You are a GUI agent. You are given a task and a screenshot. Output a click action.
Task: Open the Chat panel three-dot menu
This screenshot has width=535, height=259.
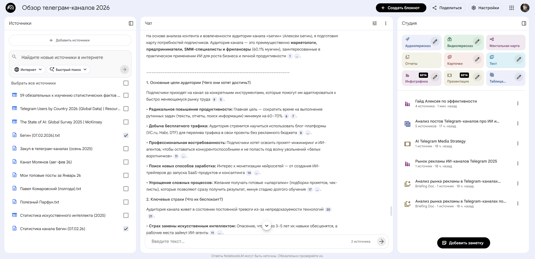coord(386,23)
